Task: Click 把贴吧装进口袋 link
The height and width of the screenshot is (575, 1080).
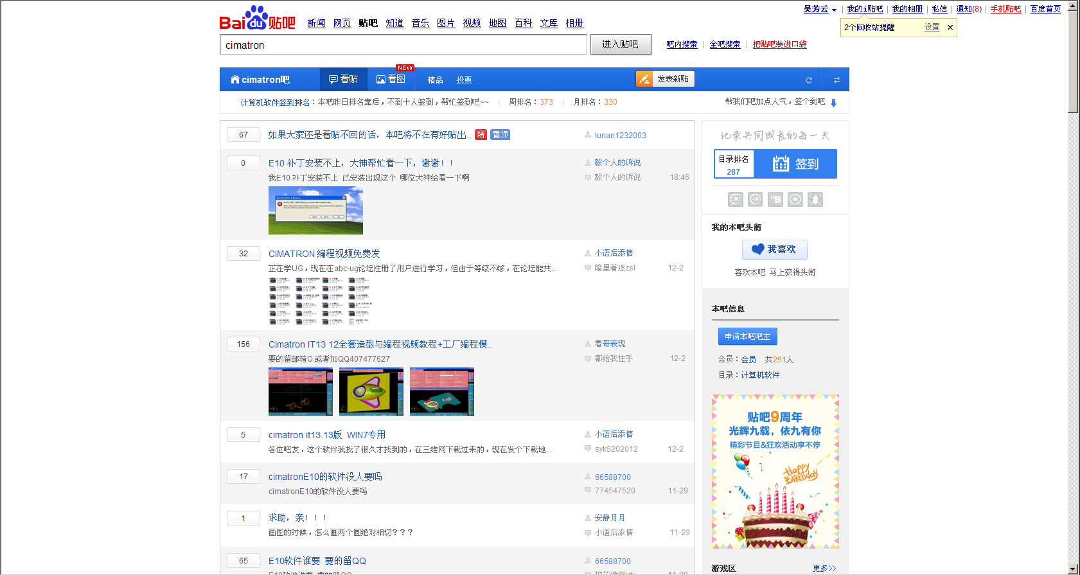Action: click(x=779, y=44)
